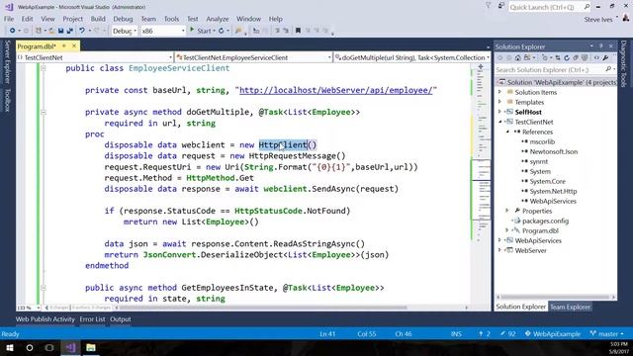Click the send feedback icon in title bar
This screenshot has width=633, height=356.
tap(501, 6)
